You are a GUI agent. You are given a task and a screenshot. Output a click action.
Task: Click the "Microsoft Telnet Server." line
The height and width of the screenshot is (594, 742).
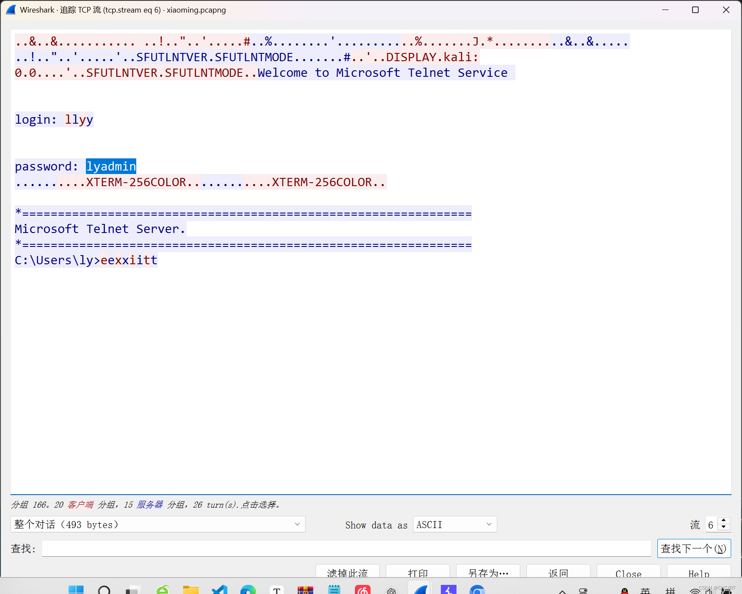click(100, 229)
